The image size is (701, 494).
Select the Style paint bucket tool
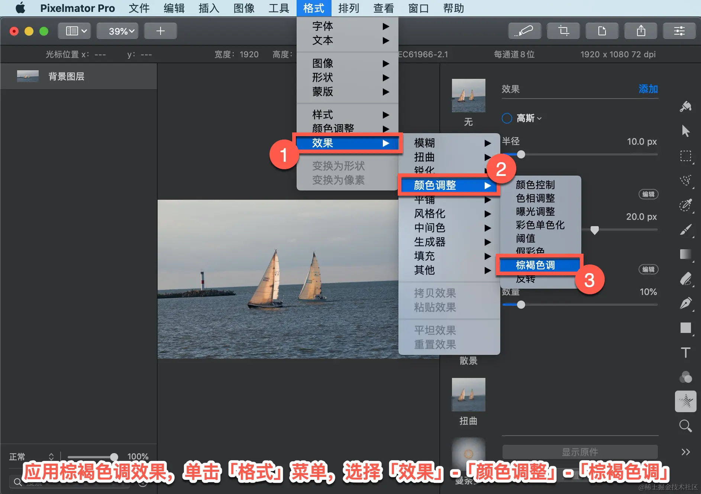685,107
